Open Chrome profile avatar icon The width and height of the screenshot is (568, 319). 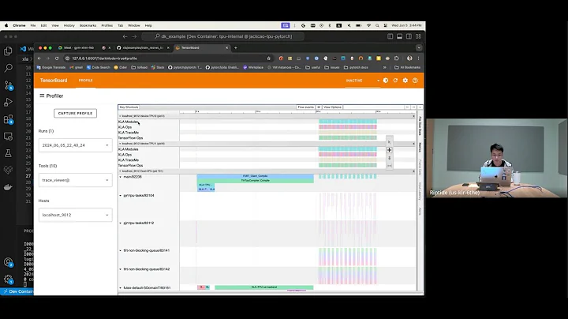(x=409, y=58)
